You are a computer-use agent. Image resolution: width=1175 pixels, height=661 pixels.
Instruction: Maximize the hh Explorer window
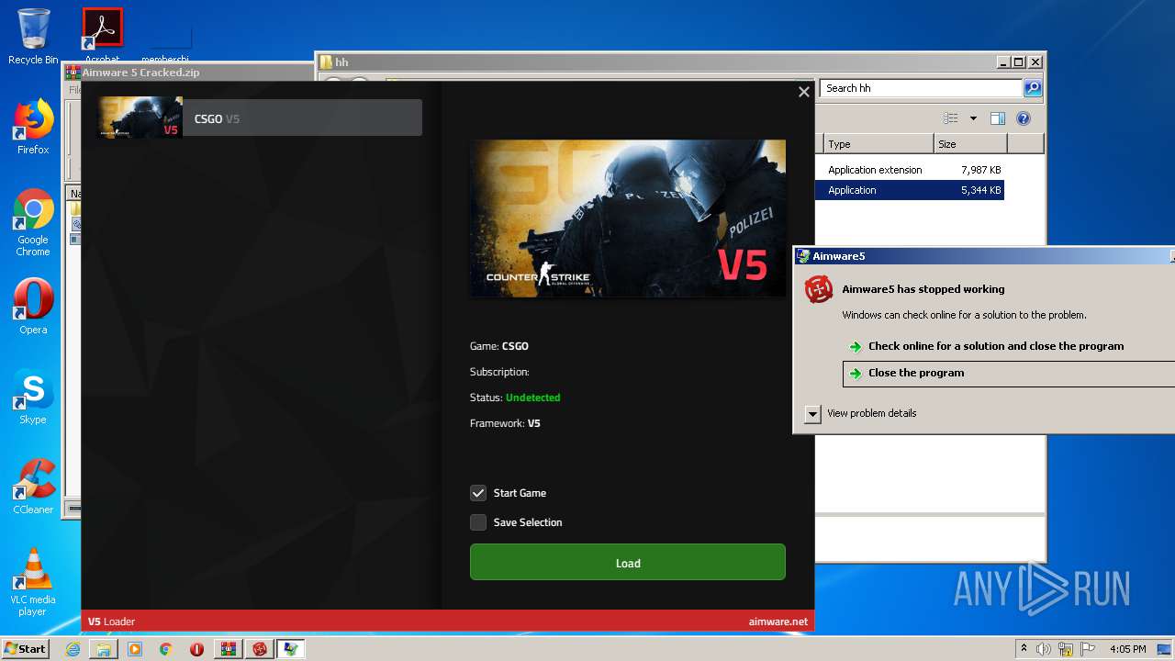click(x=1018, y=62)
